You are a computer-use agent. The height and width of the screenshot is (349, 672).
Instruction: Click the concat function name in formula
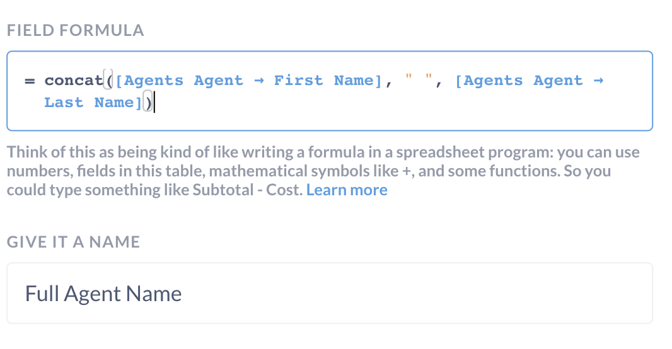pos(74,80)
